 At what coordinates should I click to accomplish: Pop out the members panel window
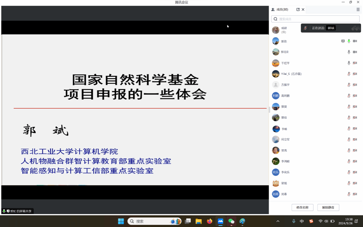[298, 9]
